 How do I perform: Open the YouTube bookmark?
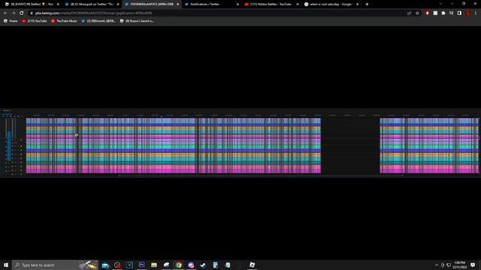(x=35, y=21)
